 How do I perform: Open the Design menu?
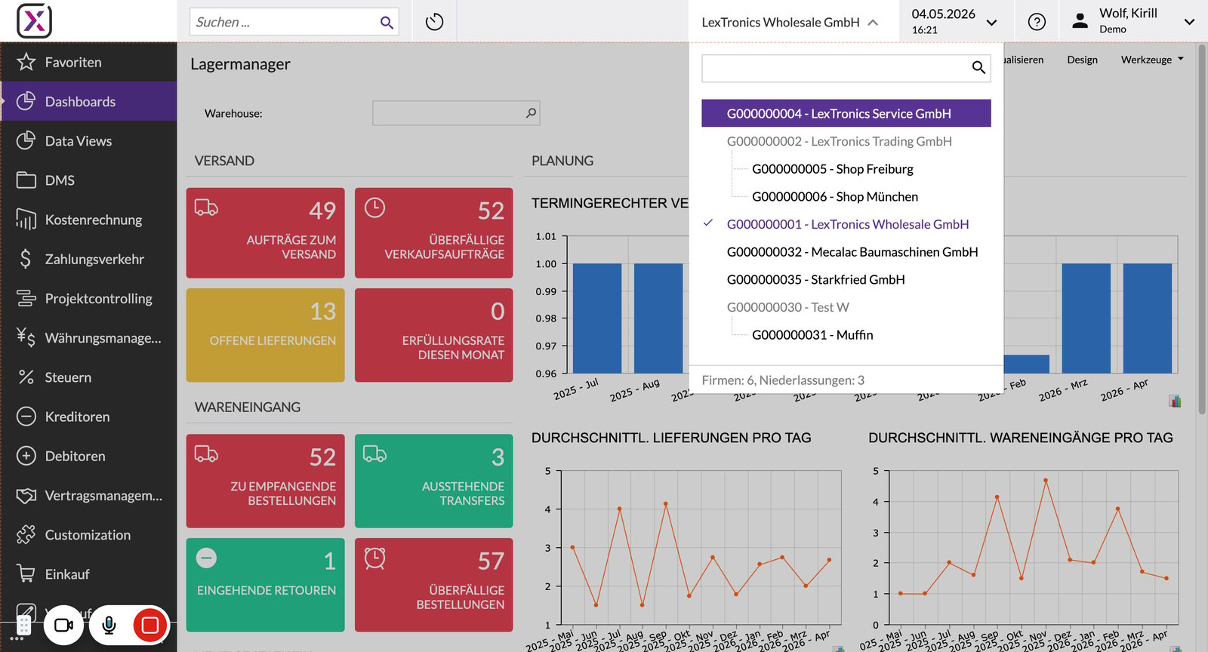[x=1082, y=60]
